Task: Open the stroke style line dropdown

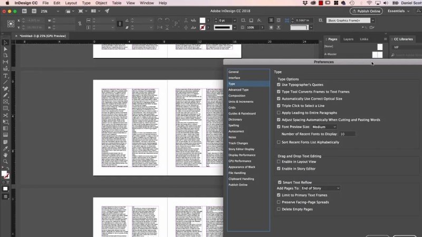Action: 235,27
